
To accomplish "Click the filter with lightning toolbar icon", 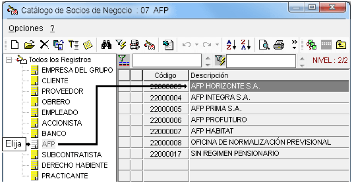I will tap(121, 45).
